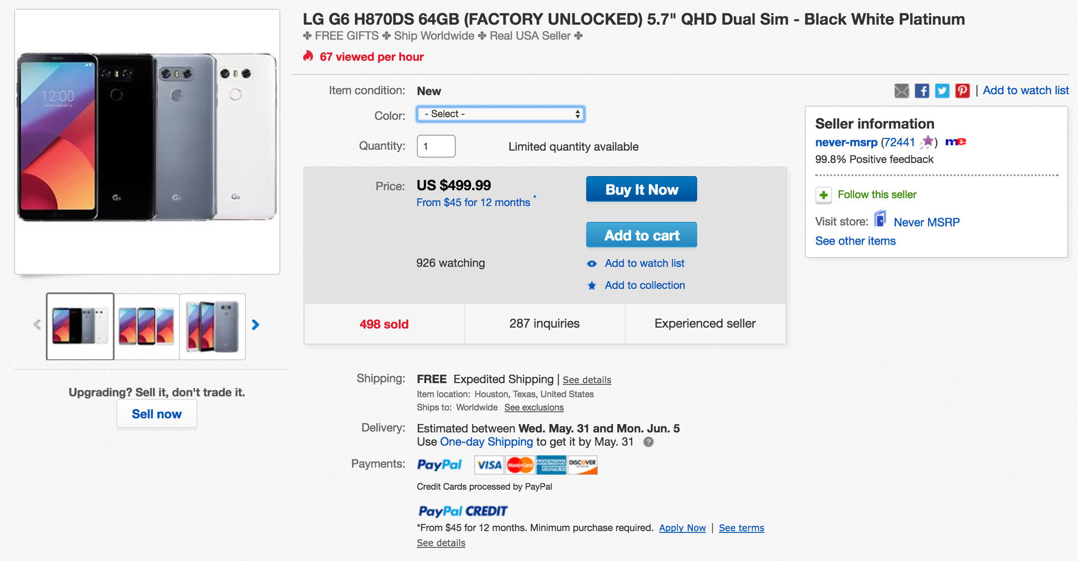Click the delivery help question mark icon

pyautogui.click(x=648, y=442)
